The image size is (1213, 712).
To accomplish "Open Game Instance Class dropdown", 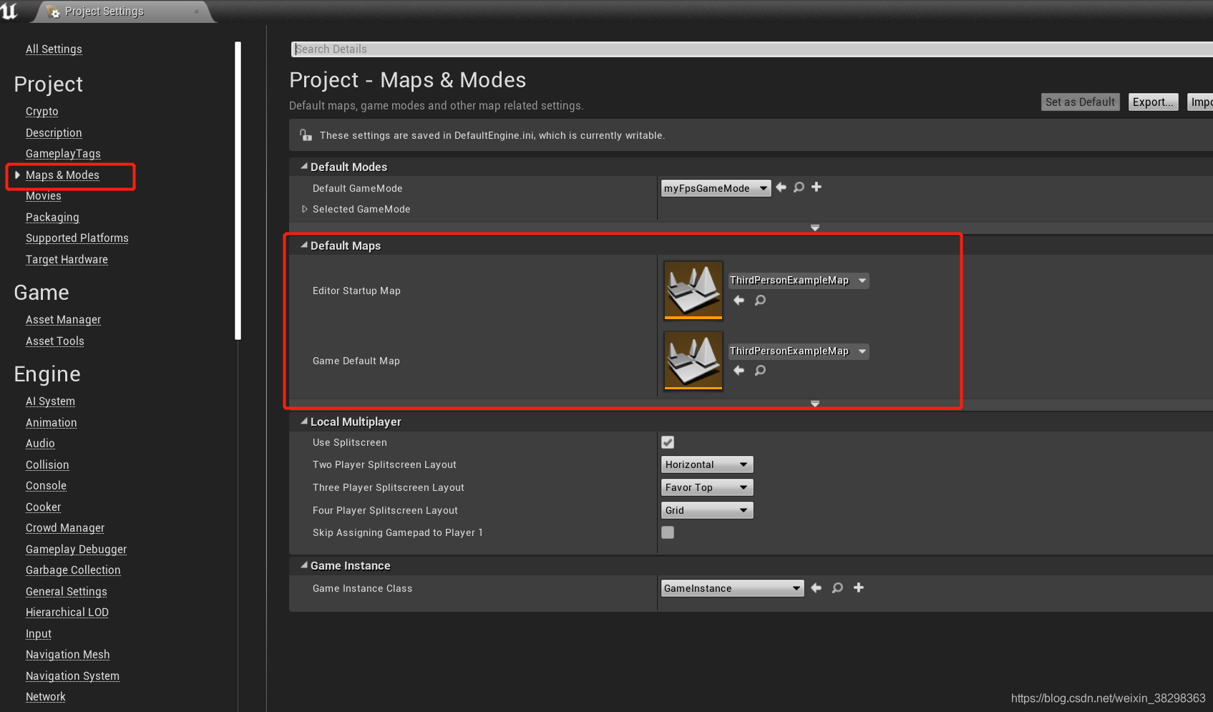I will coord(732,588).
